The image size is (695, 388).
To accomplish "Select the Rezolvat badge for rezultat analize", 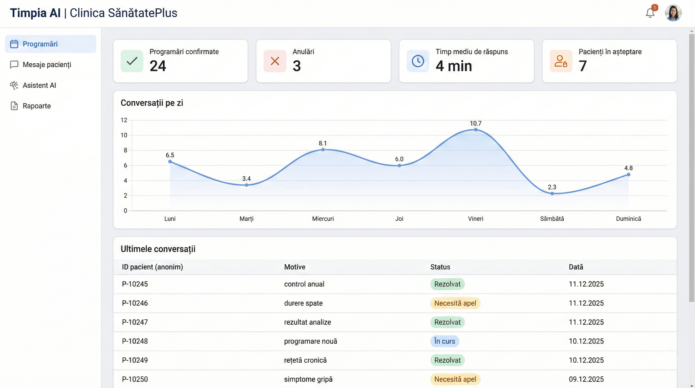I will pos(447,322).
